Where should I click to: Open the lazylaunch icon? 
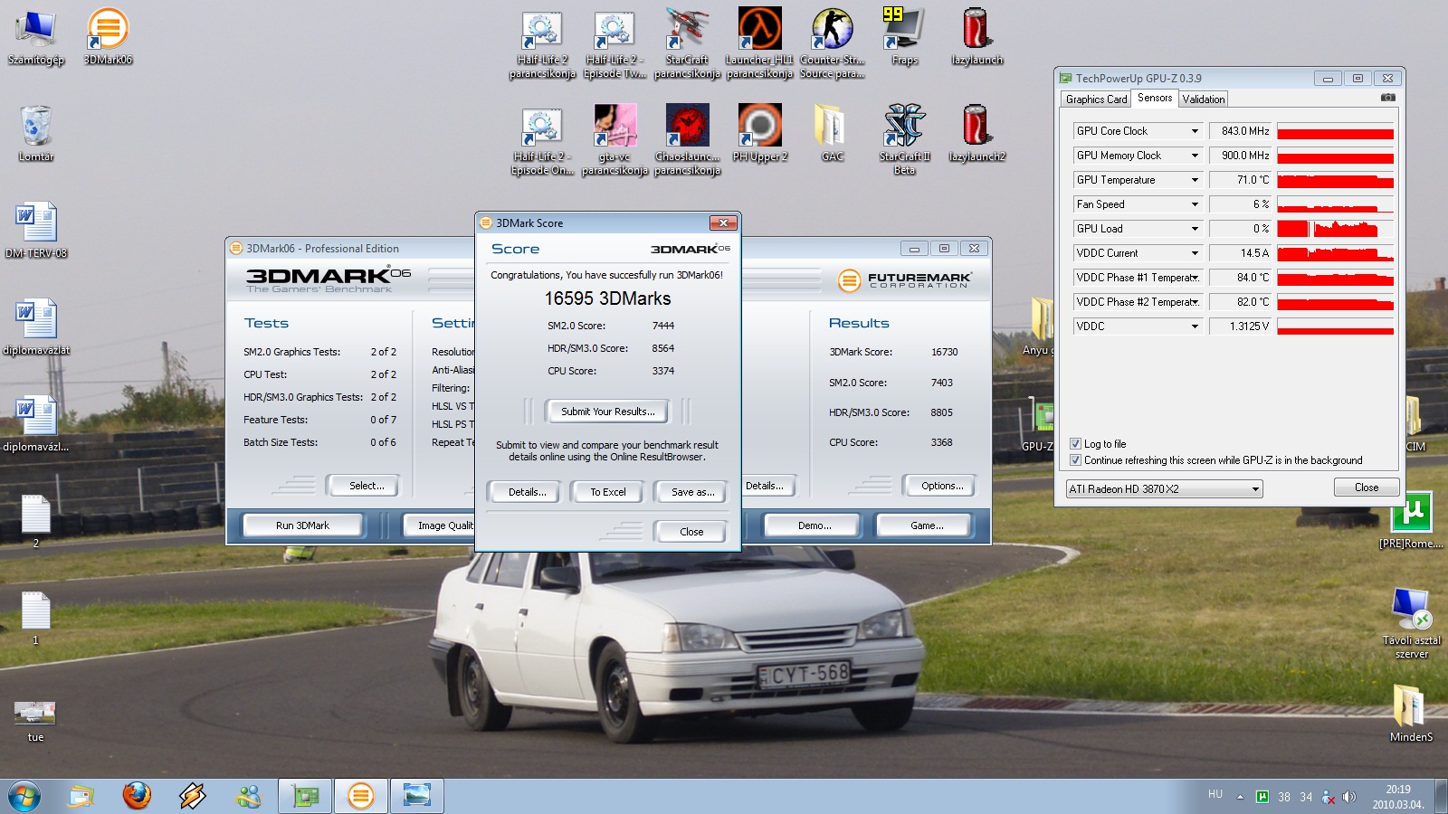tap(976, 36)
